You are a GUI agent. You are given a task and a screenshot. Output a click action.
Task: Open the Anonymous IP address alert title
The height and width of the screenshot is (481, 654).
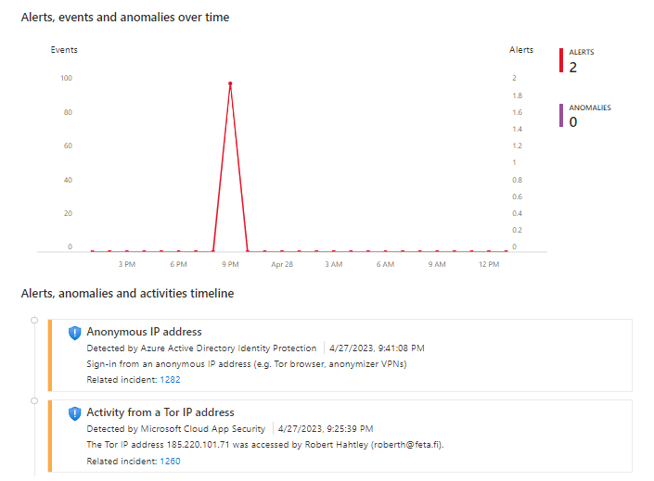coord(144,332)
